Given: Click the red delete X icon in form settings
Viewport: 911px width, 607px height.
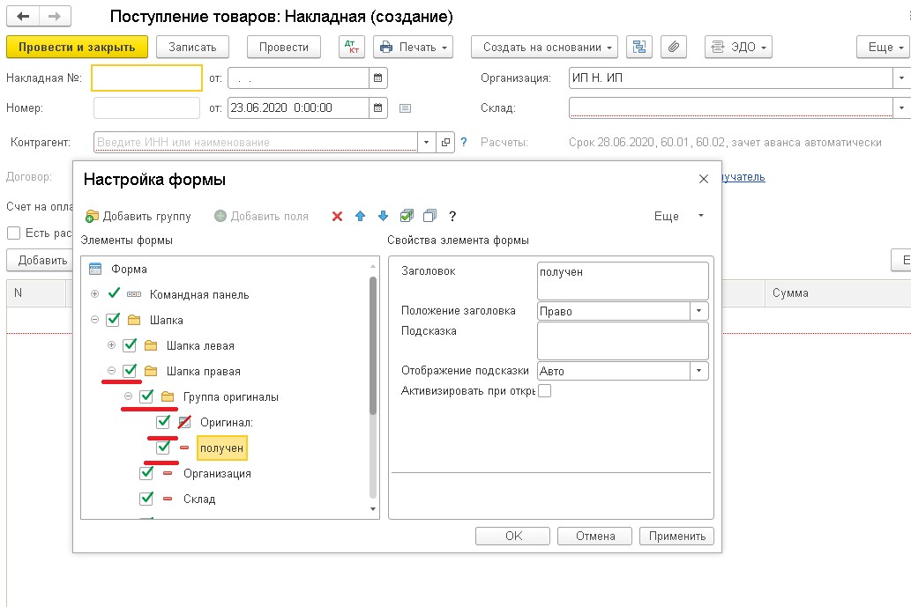Looking at the screenshot, I should (x=337, y=216).
